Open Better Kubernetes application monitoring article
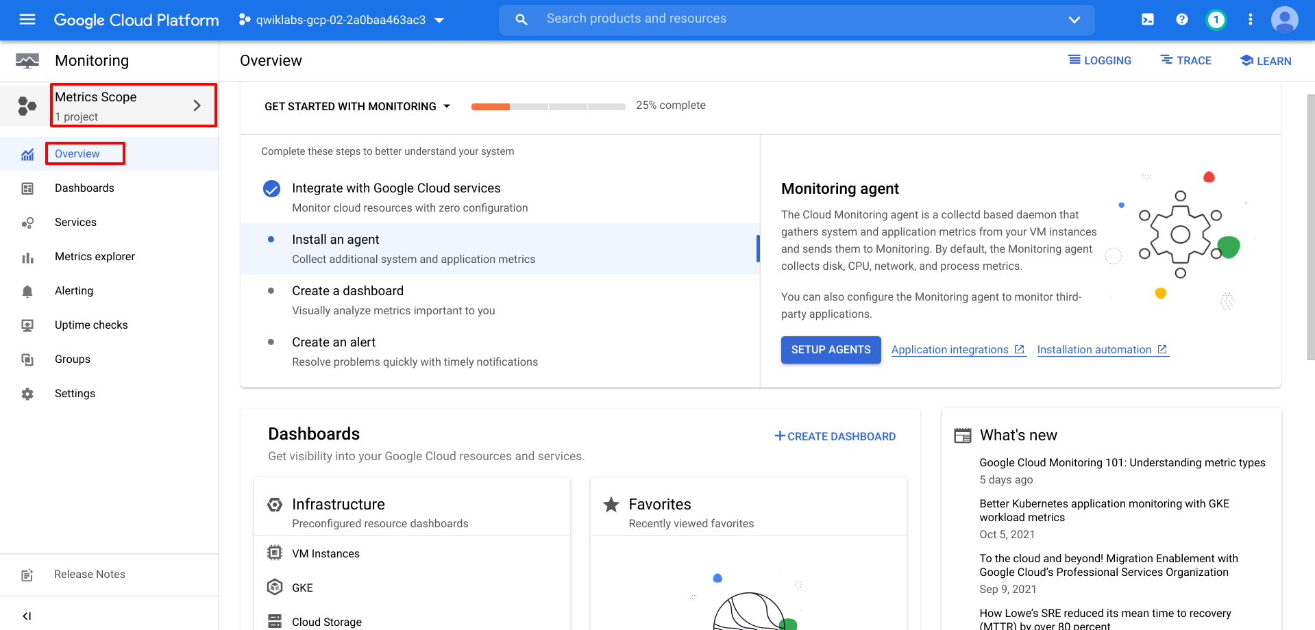Screen dimensions: 1315x630 pos(1104,511)
